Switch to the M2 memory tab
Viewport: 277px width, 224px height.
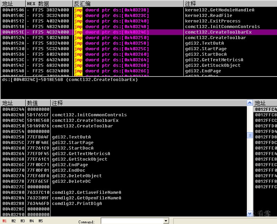[14, 221]
